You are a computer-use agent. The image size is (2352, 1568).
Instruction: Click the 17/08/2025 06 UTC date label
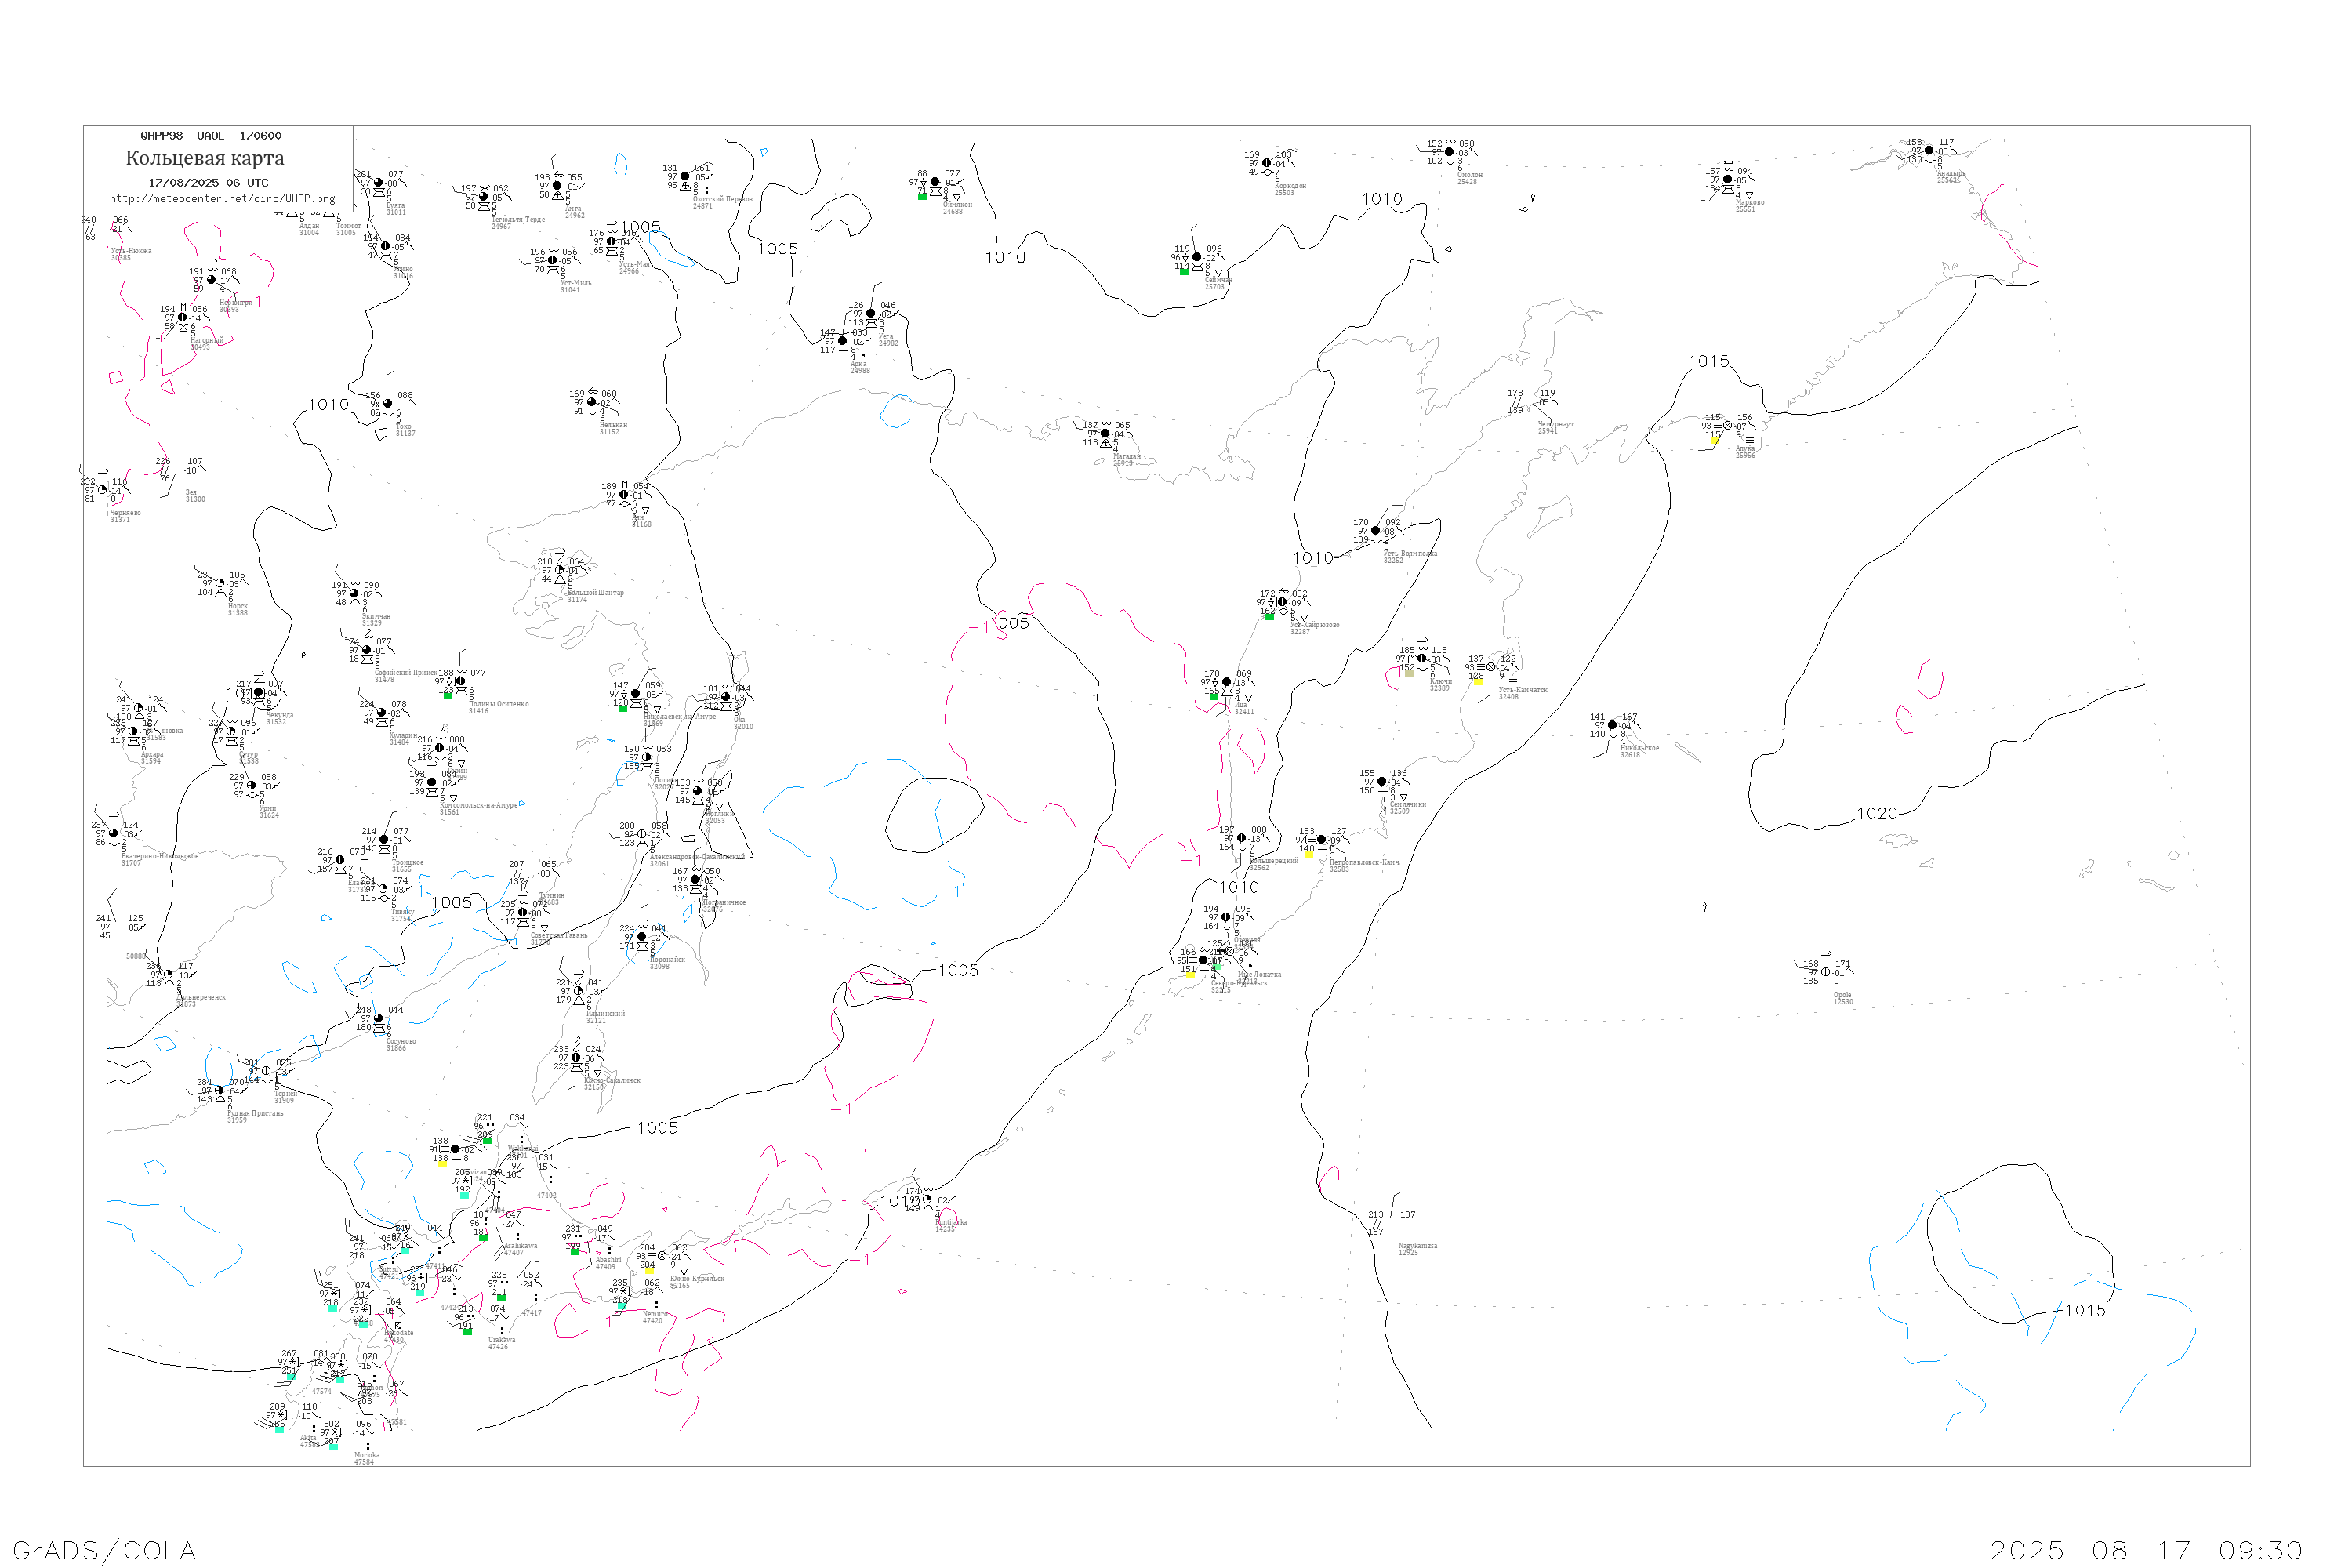coord(208,183)
